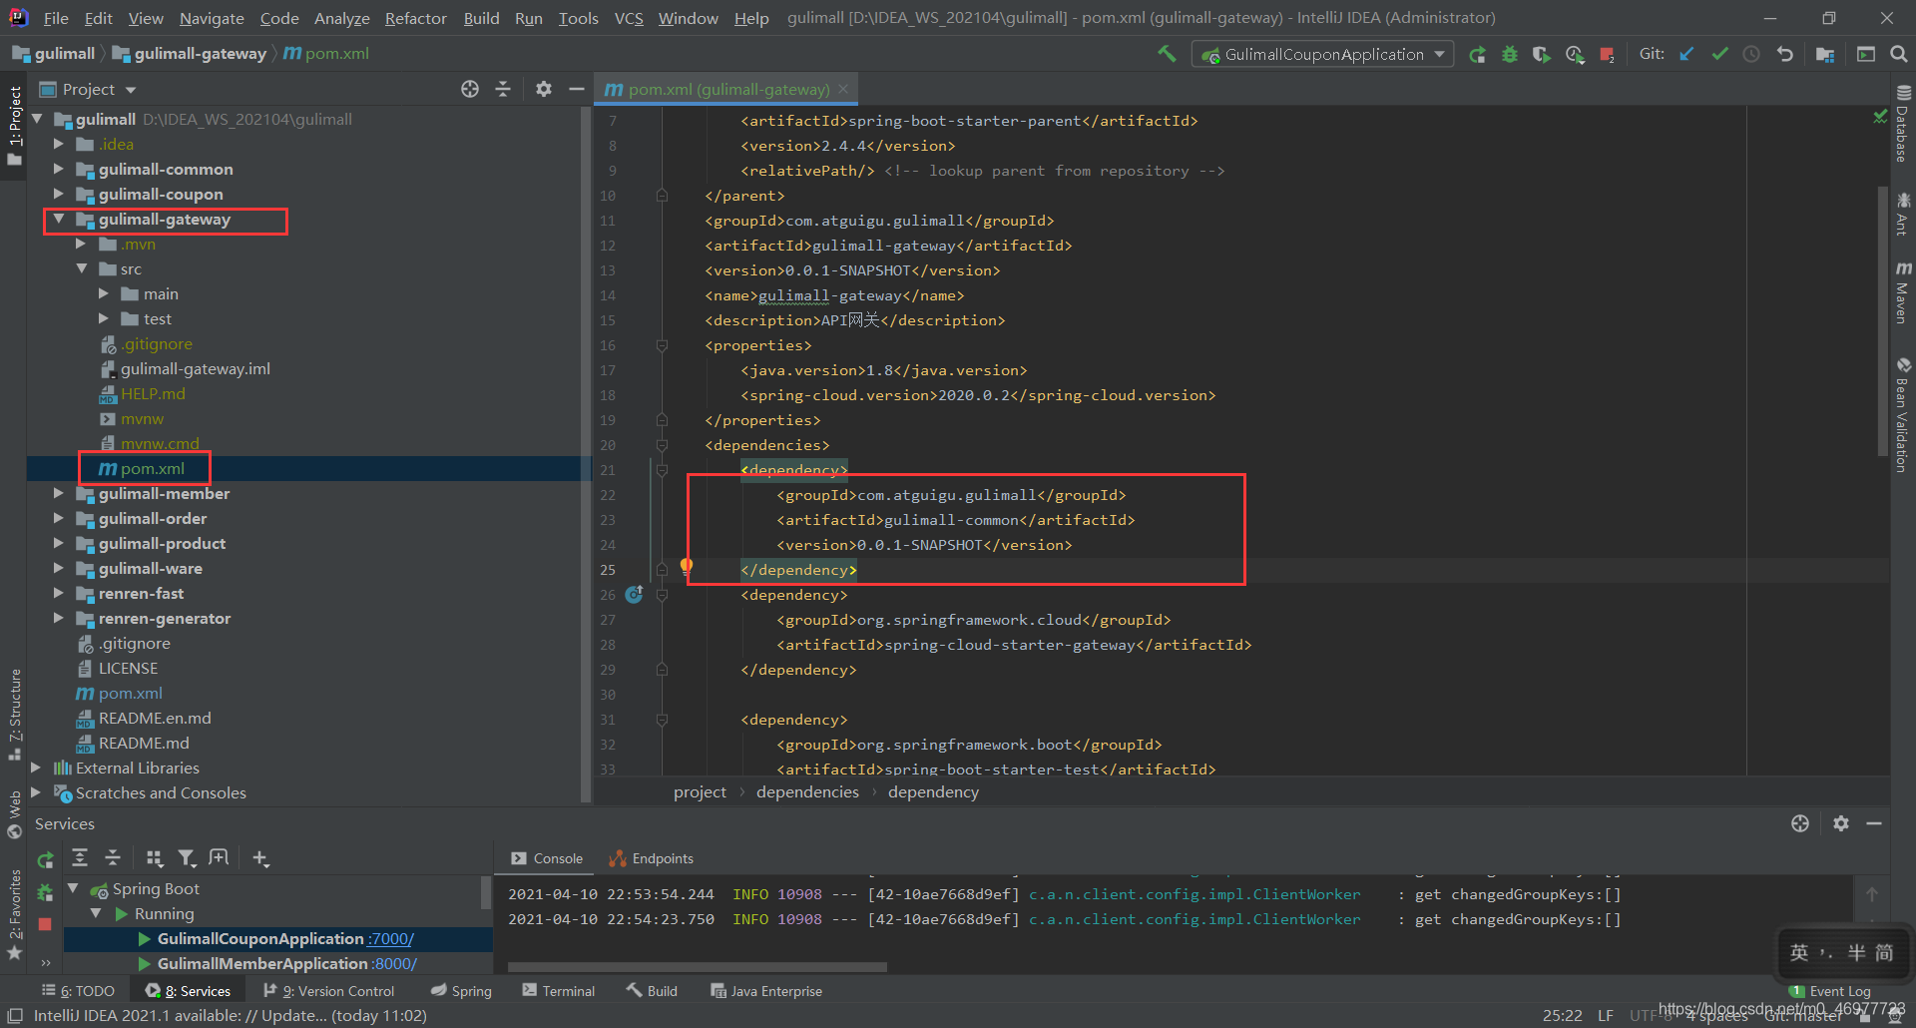Collapse the Spring Boot services node
The height and width of the screenshot is (1028, 1916).
(73, 887)
